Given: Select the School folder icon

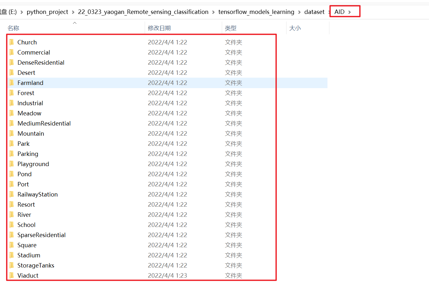Looking at the screenshot, I should (11, 225).
